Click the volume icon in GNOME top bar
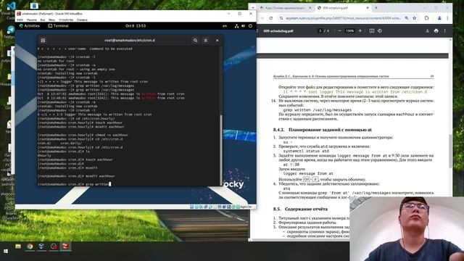Screen dimensions: 464x261 [244, 26]
